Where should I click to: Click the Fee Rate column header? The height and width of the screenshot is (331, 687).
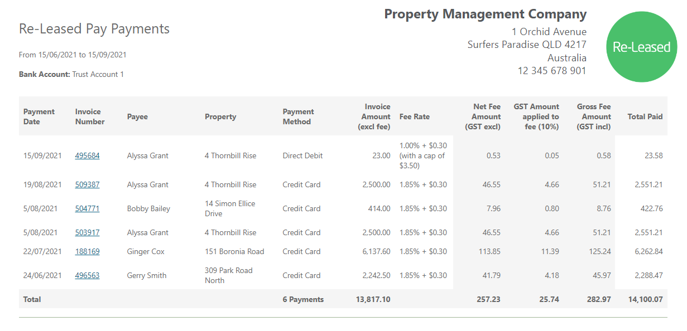[x=415, y=116]
